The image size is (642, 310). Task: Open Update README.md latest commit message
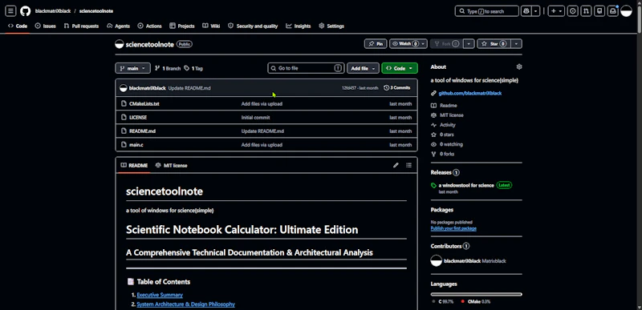point(189,88)
